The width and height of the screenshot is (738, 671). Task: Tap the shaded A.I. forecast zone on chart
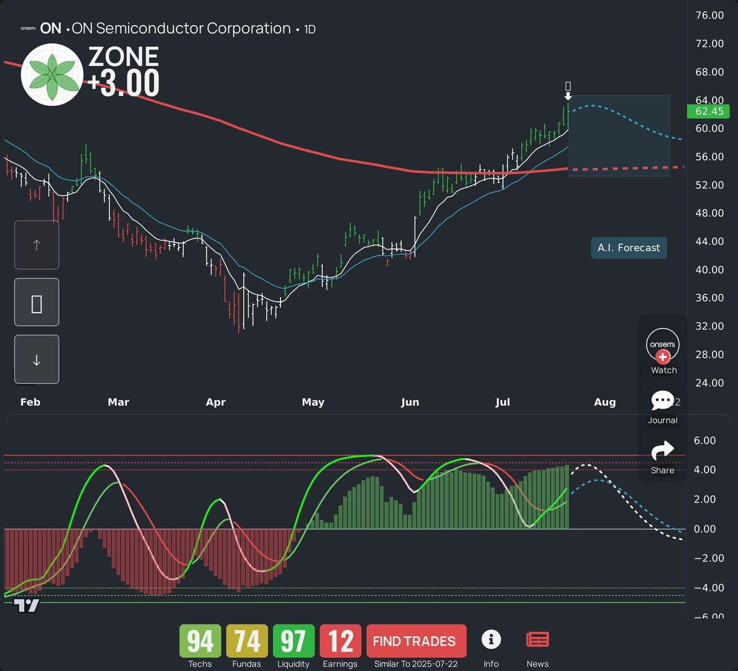pos(619,136)
